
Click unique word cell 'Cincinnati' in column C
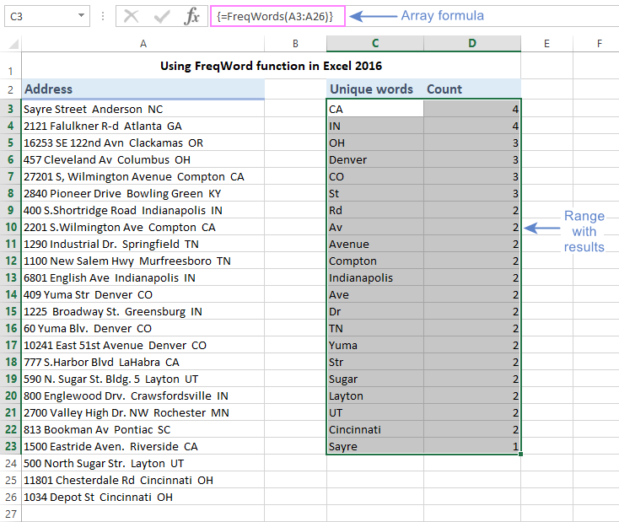coord(375,429)
